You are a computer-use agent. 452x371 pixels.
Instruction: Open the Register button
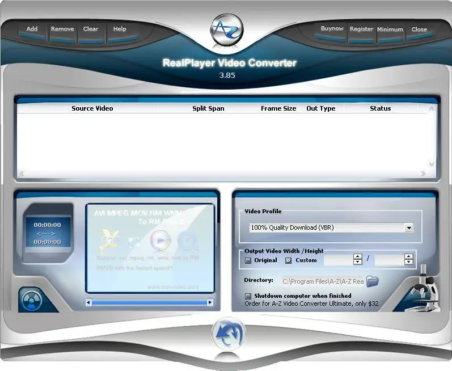click(x=361, y=29)
